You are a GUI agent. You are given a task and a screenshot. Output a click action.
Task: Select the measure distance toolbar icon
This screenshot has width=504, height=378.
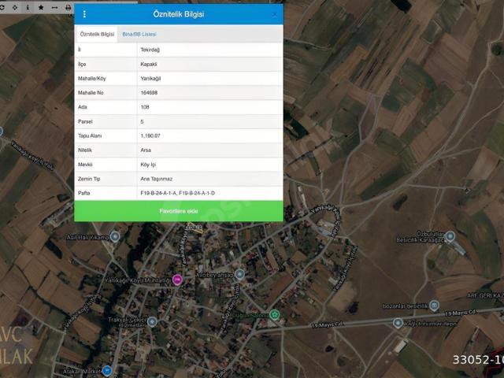click(54, 7)
